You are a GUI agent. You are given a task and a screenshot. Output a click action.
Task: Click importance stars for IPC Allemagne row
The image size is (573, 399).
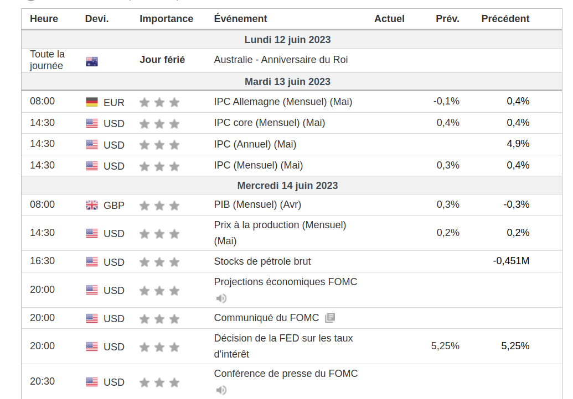(x=159, y=102)
